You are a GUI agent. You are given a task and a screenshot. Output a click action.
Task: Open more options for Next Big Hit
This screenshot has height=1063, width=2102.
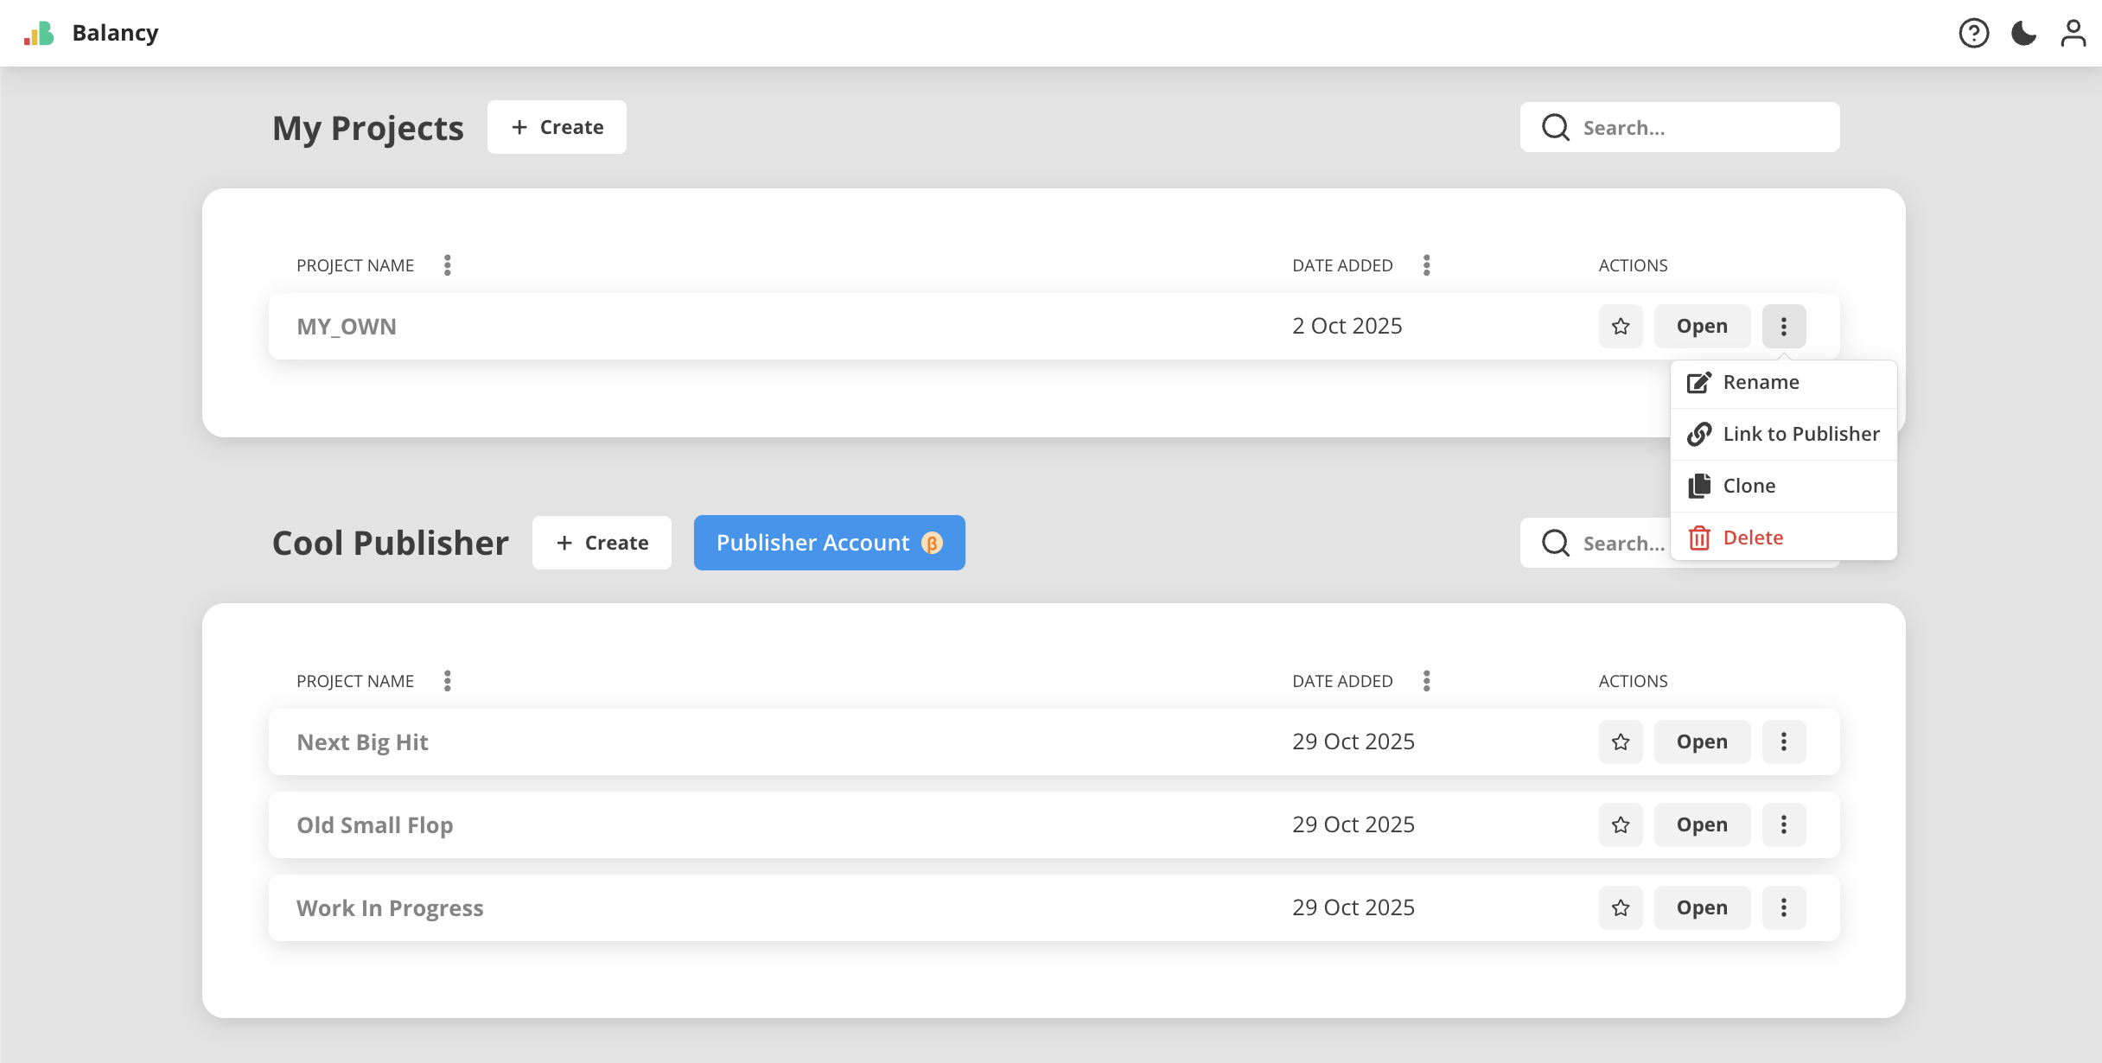(1784, 742)
